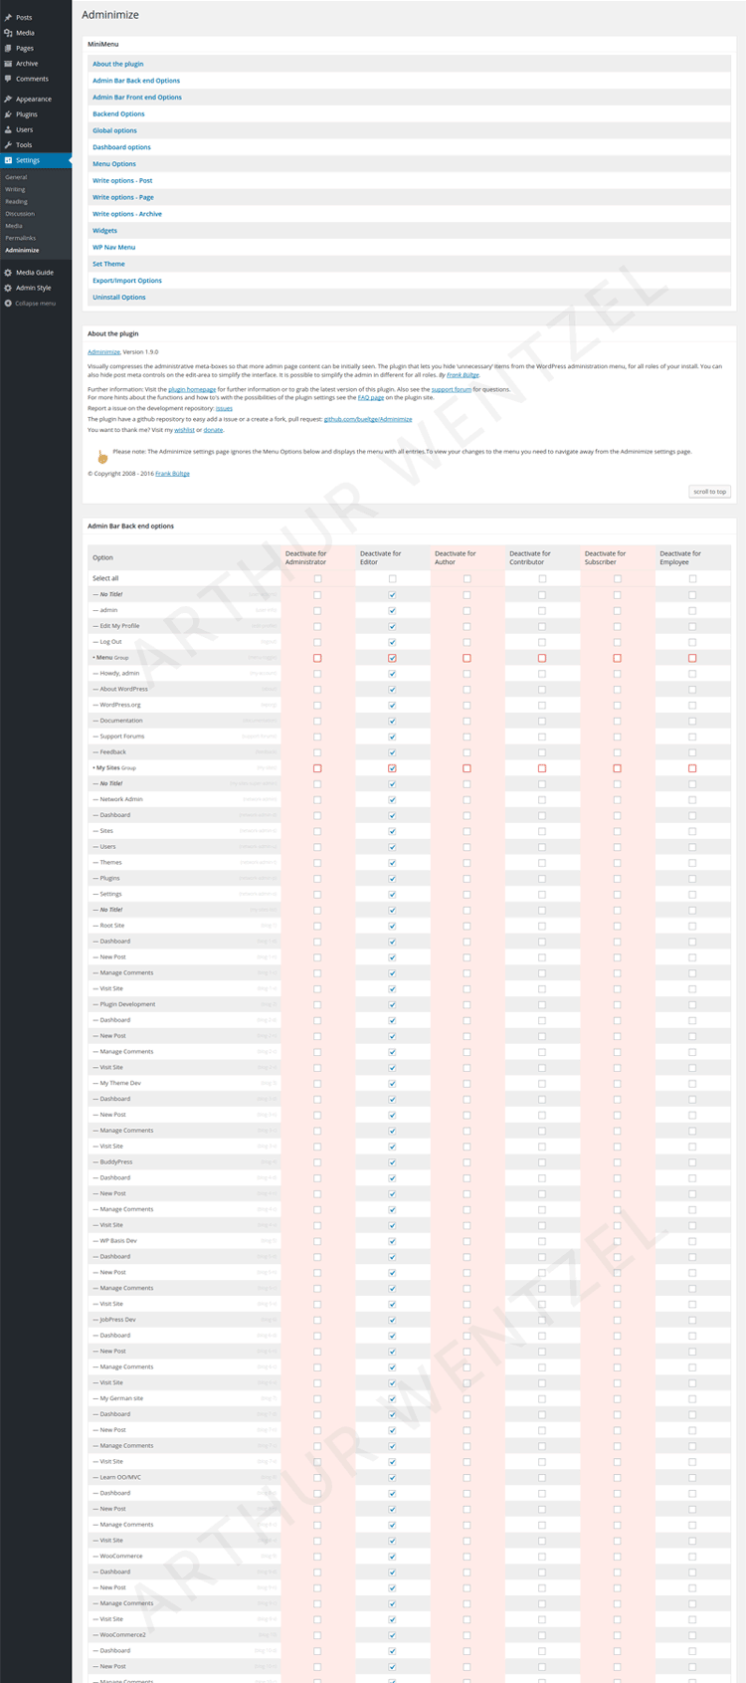The width and height of the screenshot is (746, 1683).
Task: Click the Plugins plug icon in the sidebar
Action: 8,114
